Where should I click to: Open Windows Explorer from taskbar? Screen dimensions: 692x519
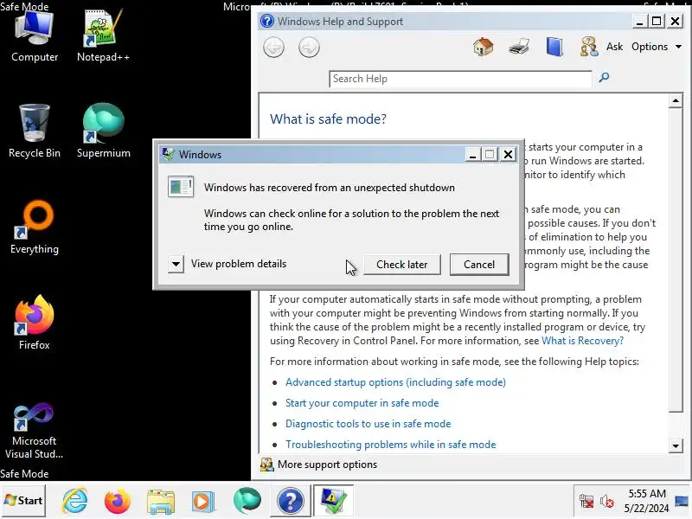(x=161, y=502)
